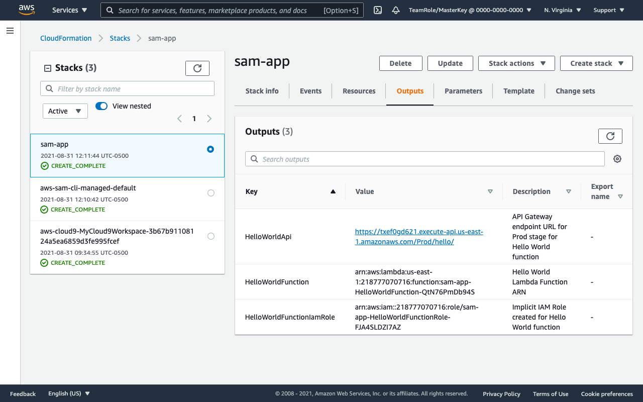
Task: Click the Filter by stack name field
Action: coord(127,88)
